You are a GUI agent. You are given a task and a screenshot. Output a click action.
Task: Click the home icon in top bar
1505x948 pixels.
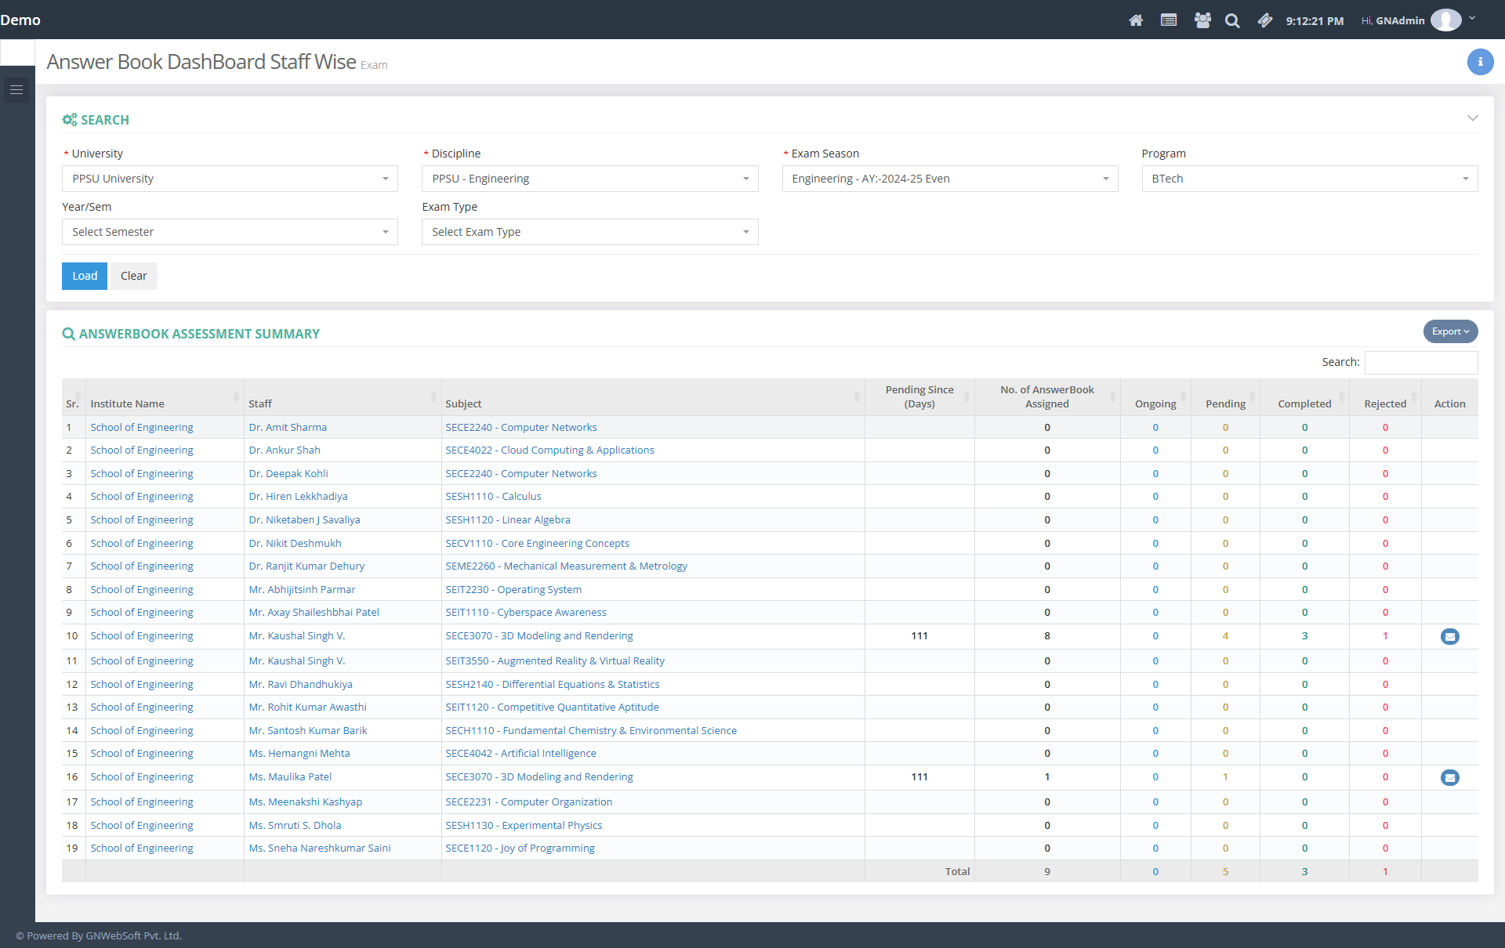1135,20
